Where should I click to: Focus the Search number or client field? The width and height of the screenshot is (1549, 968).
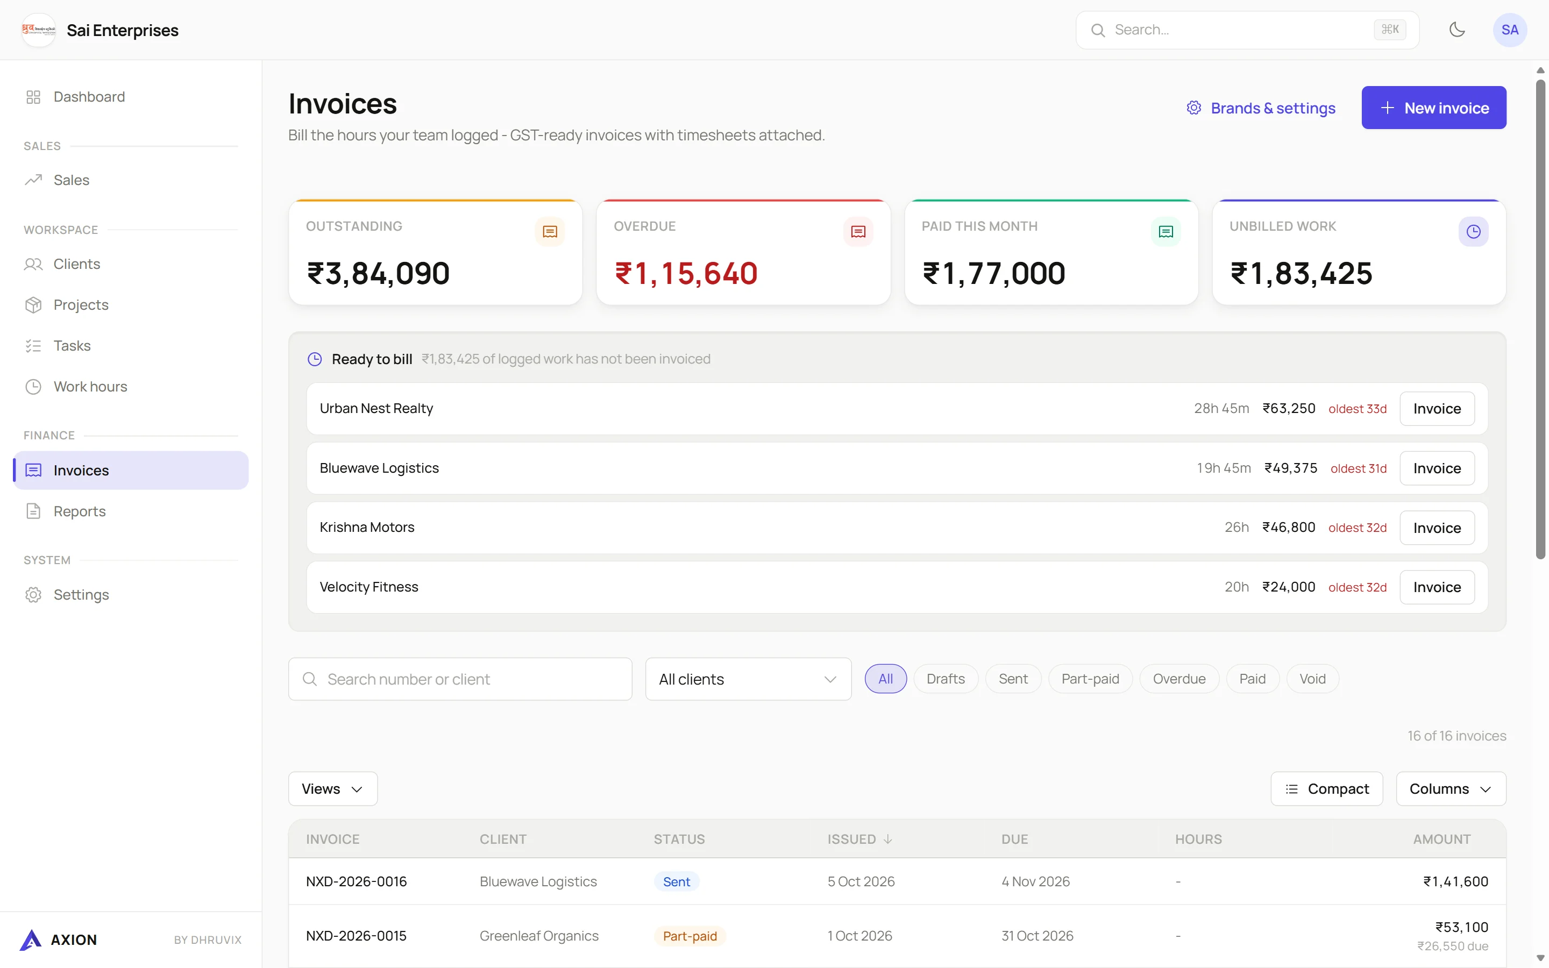460,679
